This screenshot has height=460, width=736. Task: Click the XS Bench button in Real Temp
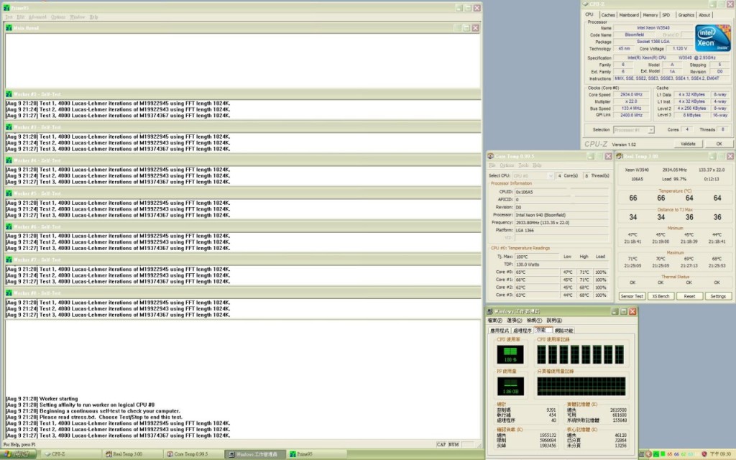click(x=661, y=296)
